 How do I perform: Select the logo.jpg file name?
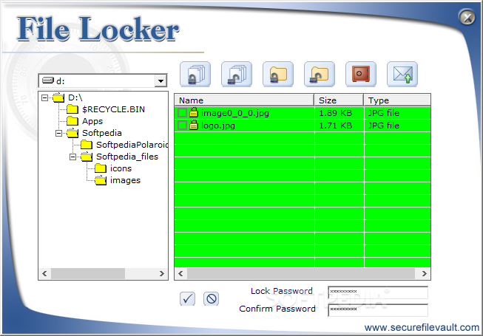click(218, 126)
